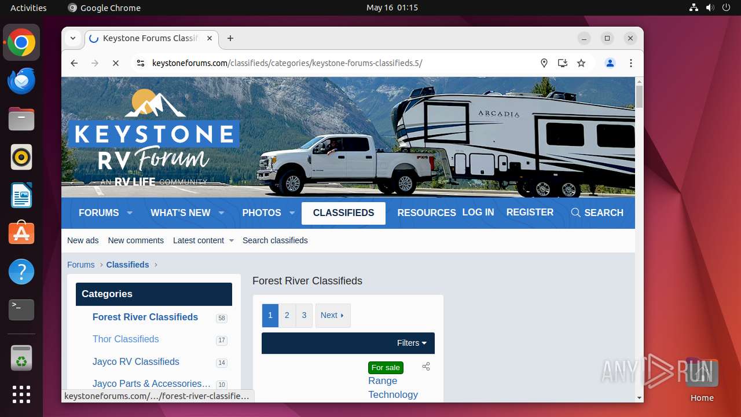This screenshot has width=741, height=417.
Task: Go to the Classifieds breadcrumb link
Action: [x=127, y=265]
